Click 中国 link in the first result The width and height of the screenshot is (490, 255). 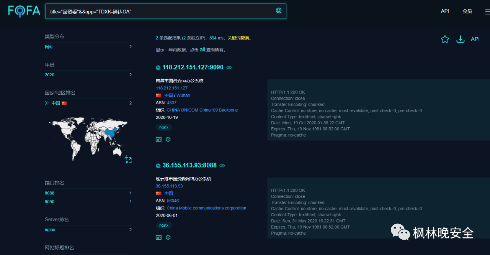tap(169, 95)
